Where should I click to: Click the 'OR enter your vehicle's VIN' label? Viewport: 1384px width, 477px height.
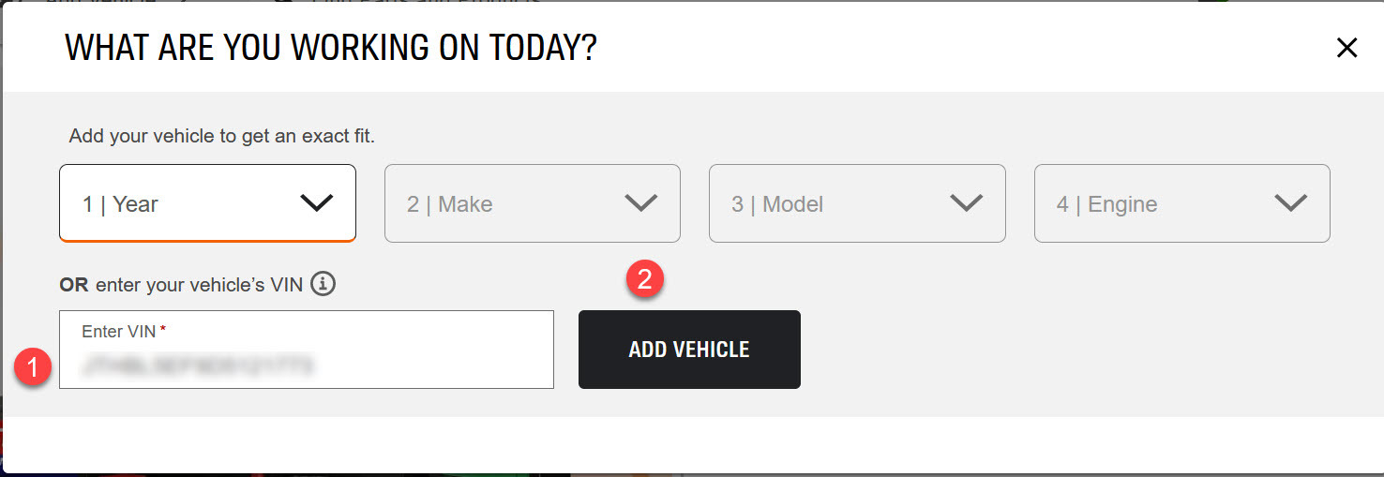(181, 284)
